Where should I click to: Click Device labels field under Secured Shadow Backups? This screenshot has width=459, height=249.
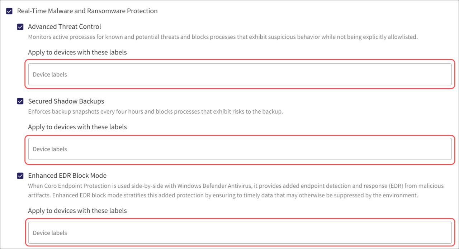tap(240, 149)
